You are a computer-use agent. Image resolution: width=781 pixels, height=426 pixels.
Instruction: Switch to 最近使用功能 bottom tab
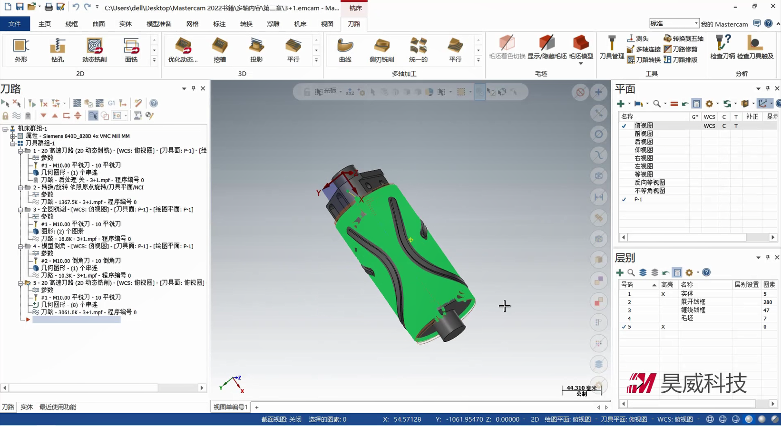[58, 407]
